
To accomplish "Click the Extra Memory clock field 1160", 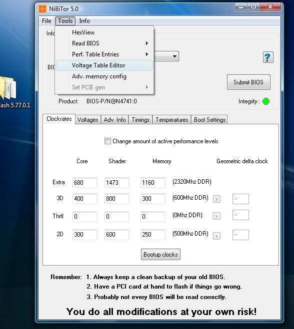I will [152, 183].
